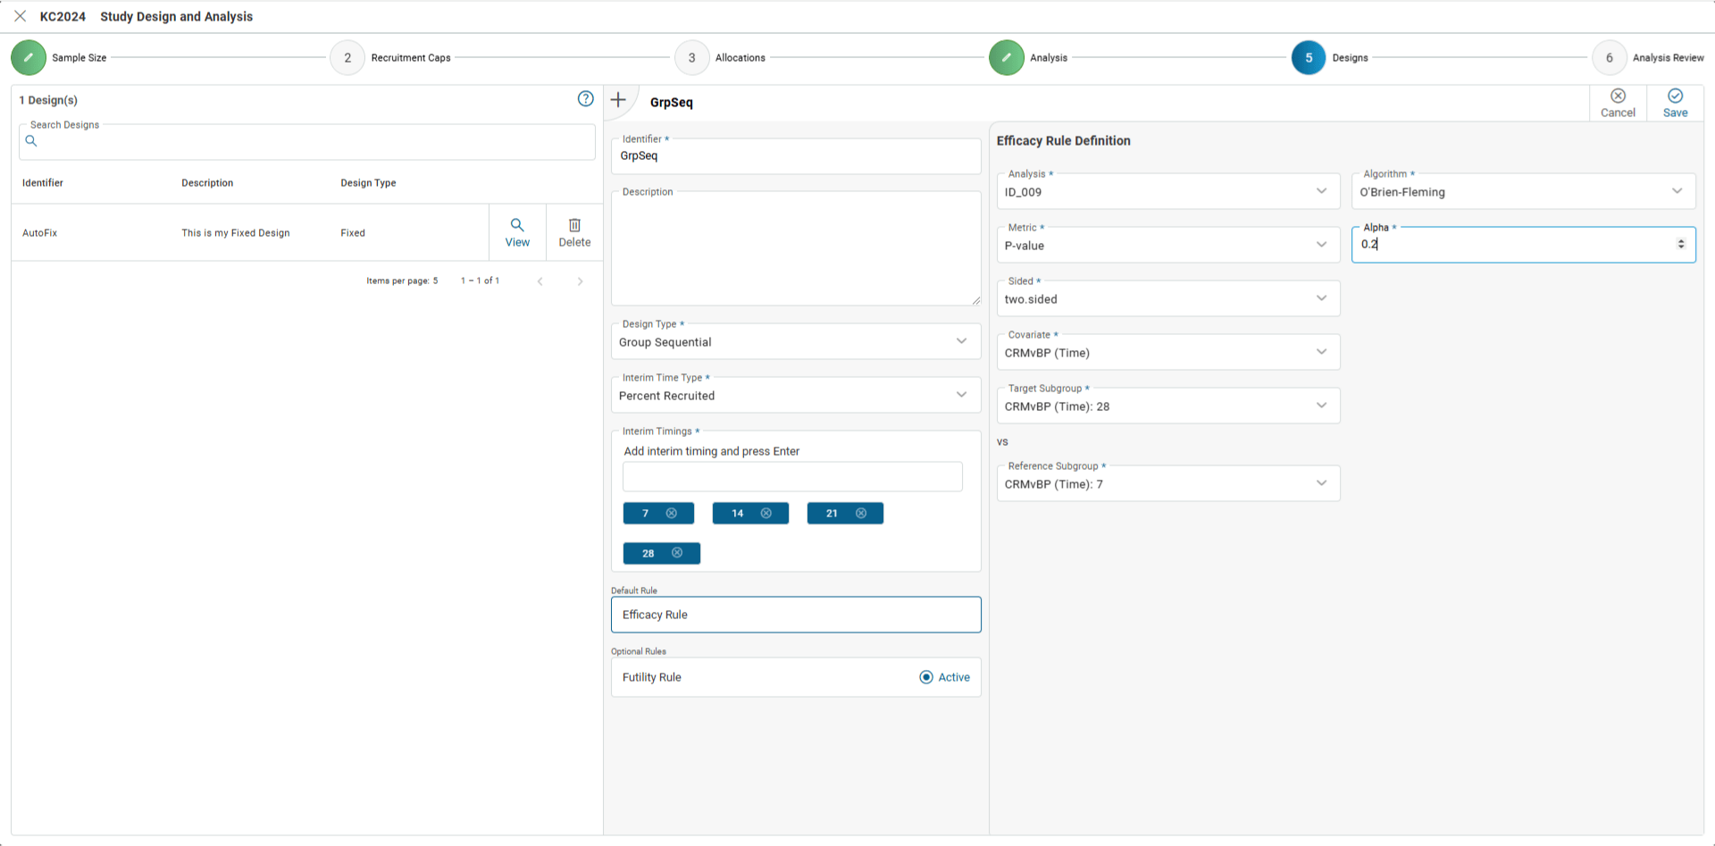
Task: Click the Efficacy Rule Definition heading
Action: pyautogui.click(x=1063, y=140)
